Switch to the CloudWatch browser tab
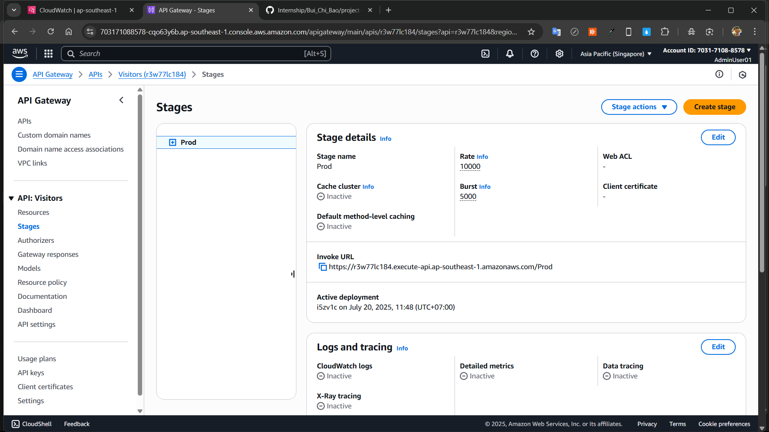 pyautogui.click(x=78, y=10)
